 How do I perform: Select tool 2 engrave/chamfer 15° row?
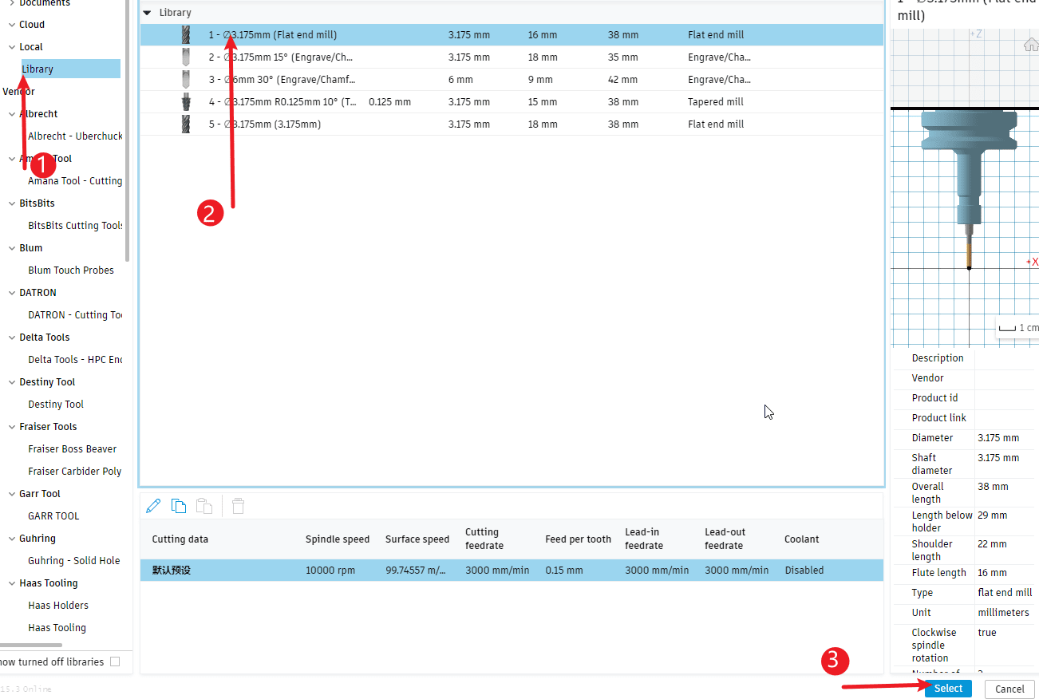pyautogui.click(x=511, y=57)
